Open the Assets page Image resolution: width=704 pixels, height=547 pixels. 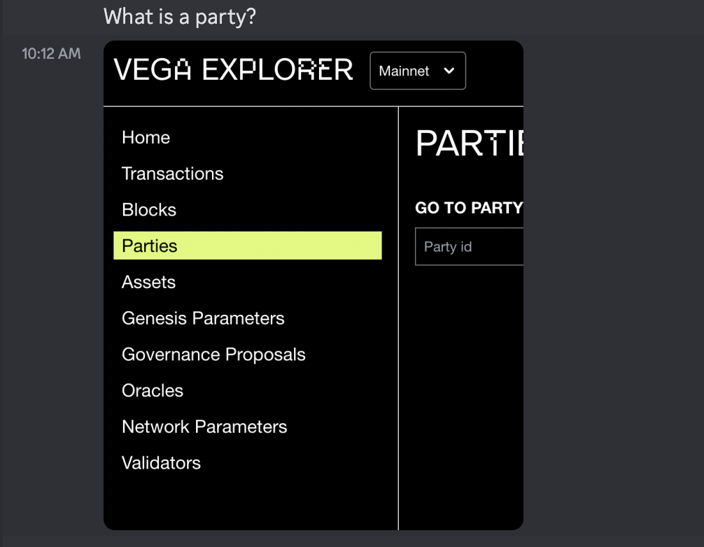[x=148, y=282]
